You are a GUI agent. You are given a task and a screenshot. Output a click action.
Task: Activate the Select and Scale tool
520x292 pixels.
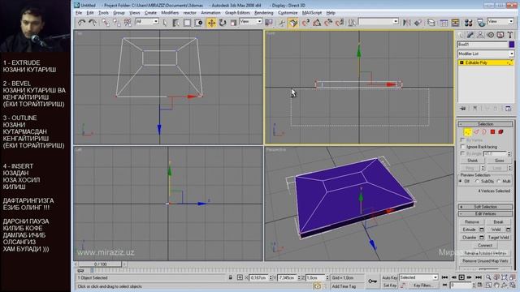click(x=233, y=23)
